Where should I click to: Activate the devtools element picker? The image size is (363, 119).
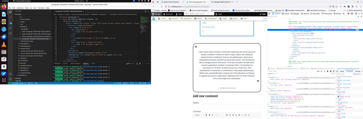[269, 14]
